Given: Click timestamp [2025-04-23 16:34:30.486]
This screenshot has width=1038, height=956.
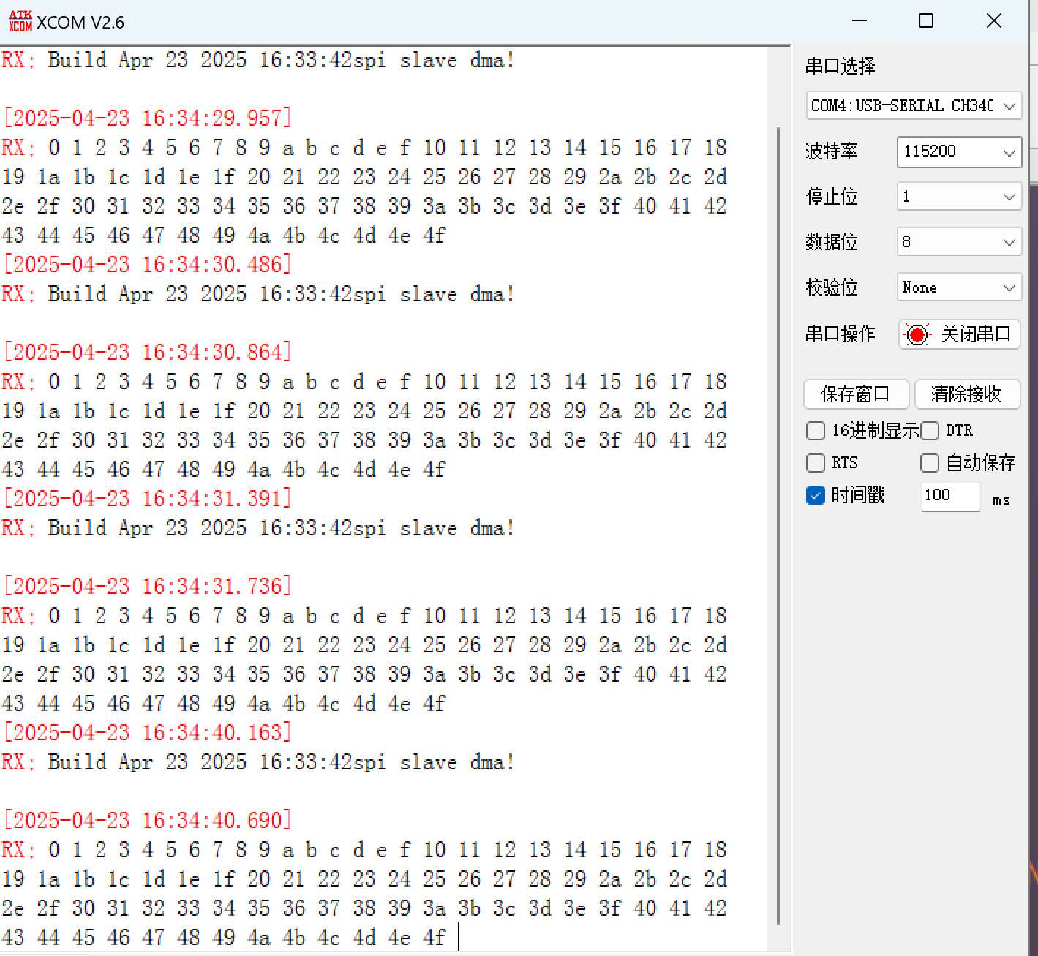Looking at the screenshot, I should click(x=147, y=265).
